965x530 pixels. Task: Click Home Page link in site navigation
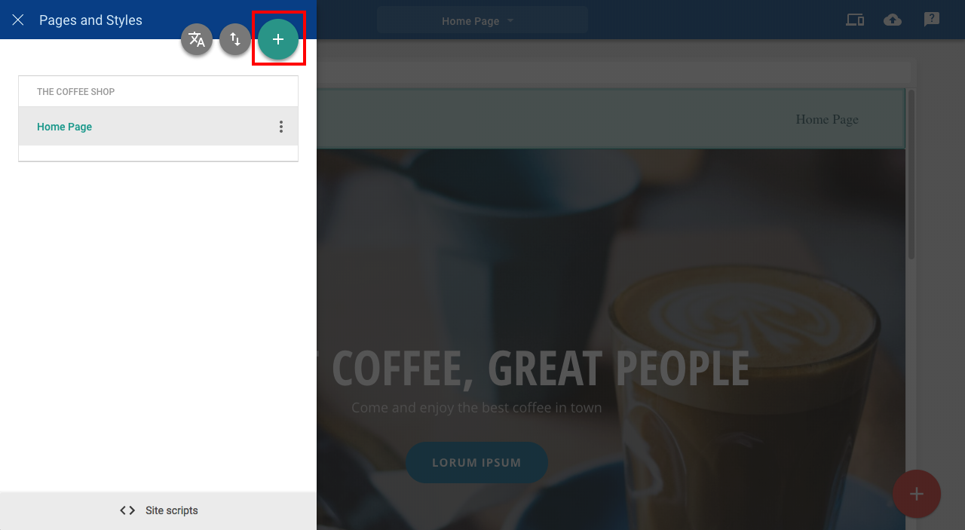click(x=827, y=119)
